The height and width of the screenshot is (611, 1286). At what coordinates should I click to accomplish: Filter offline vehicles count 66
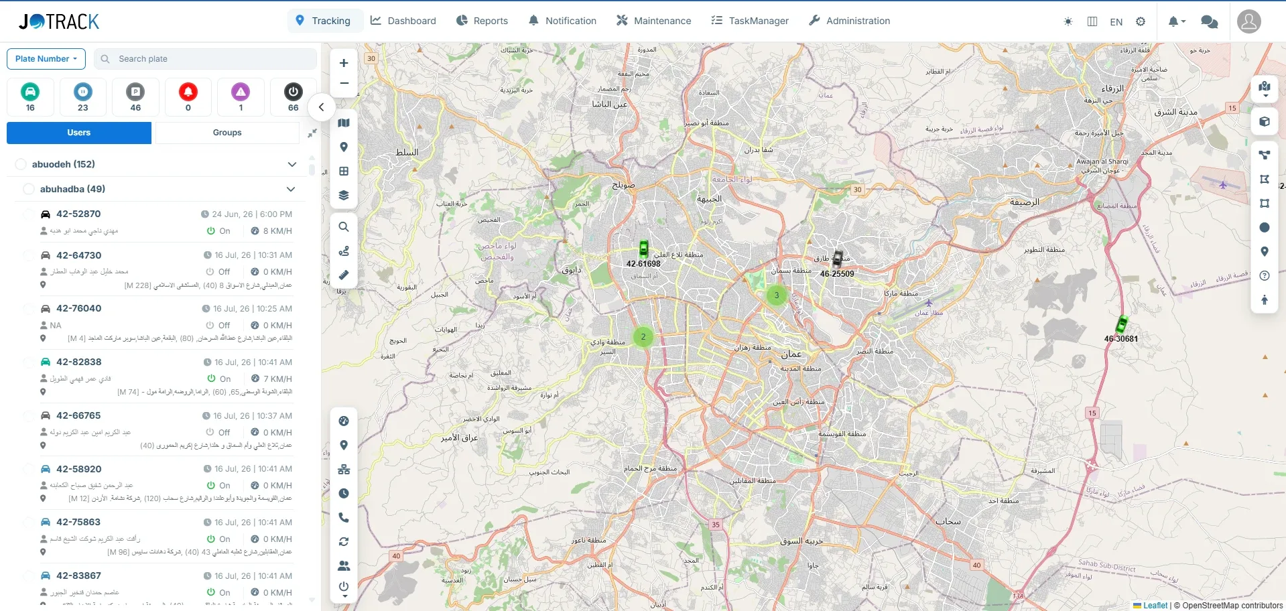click(294, 97)
